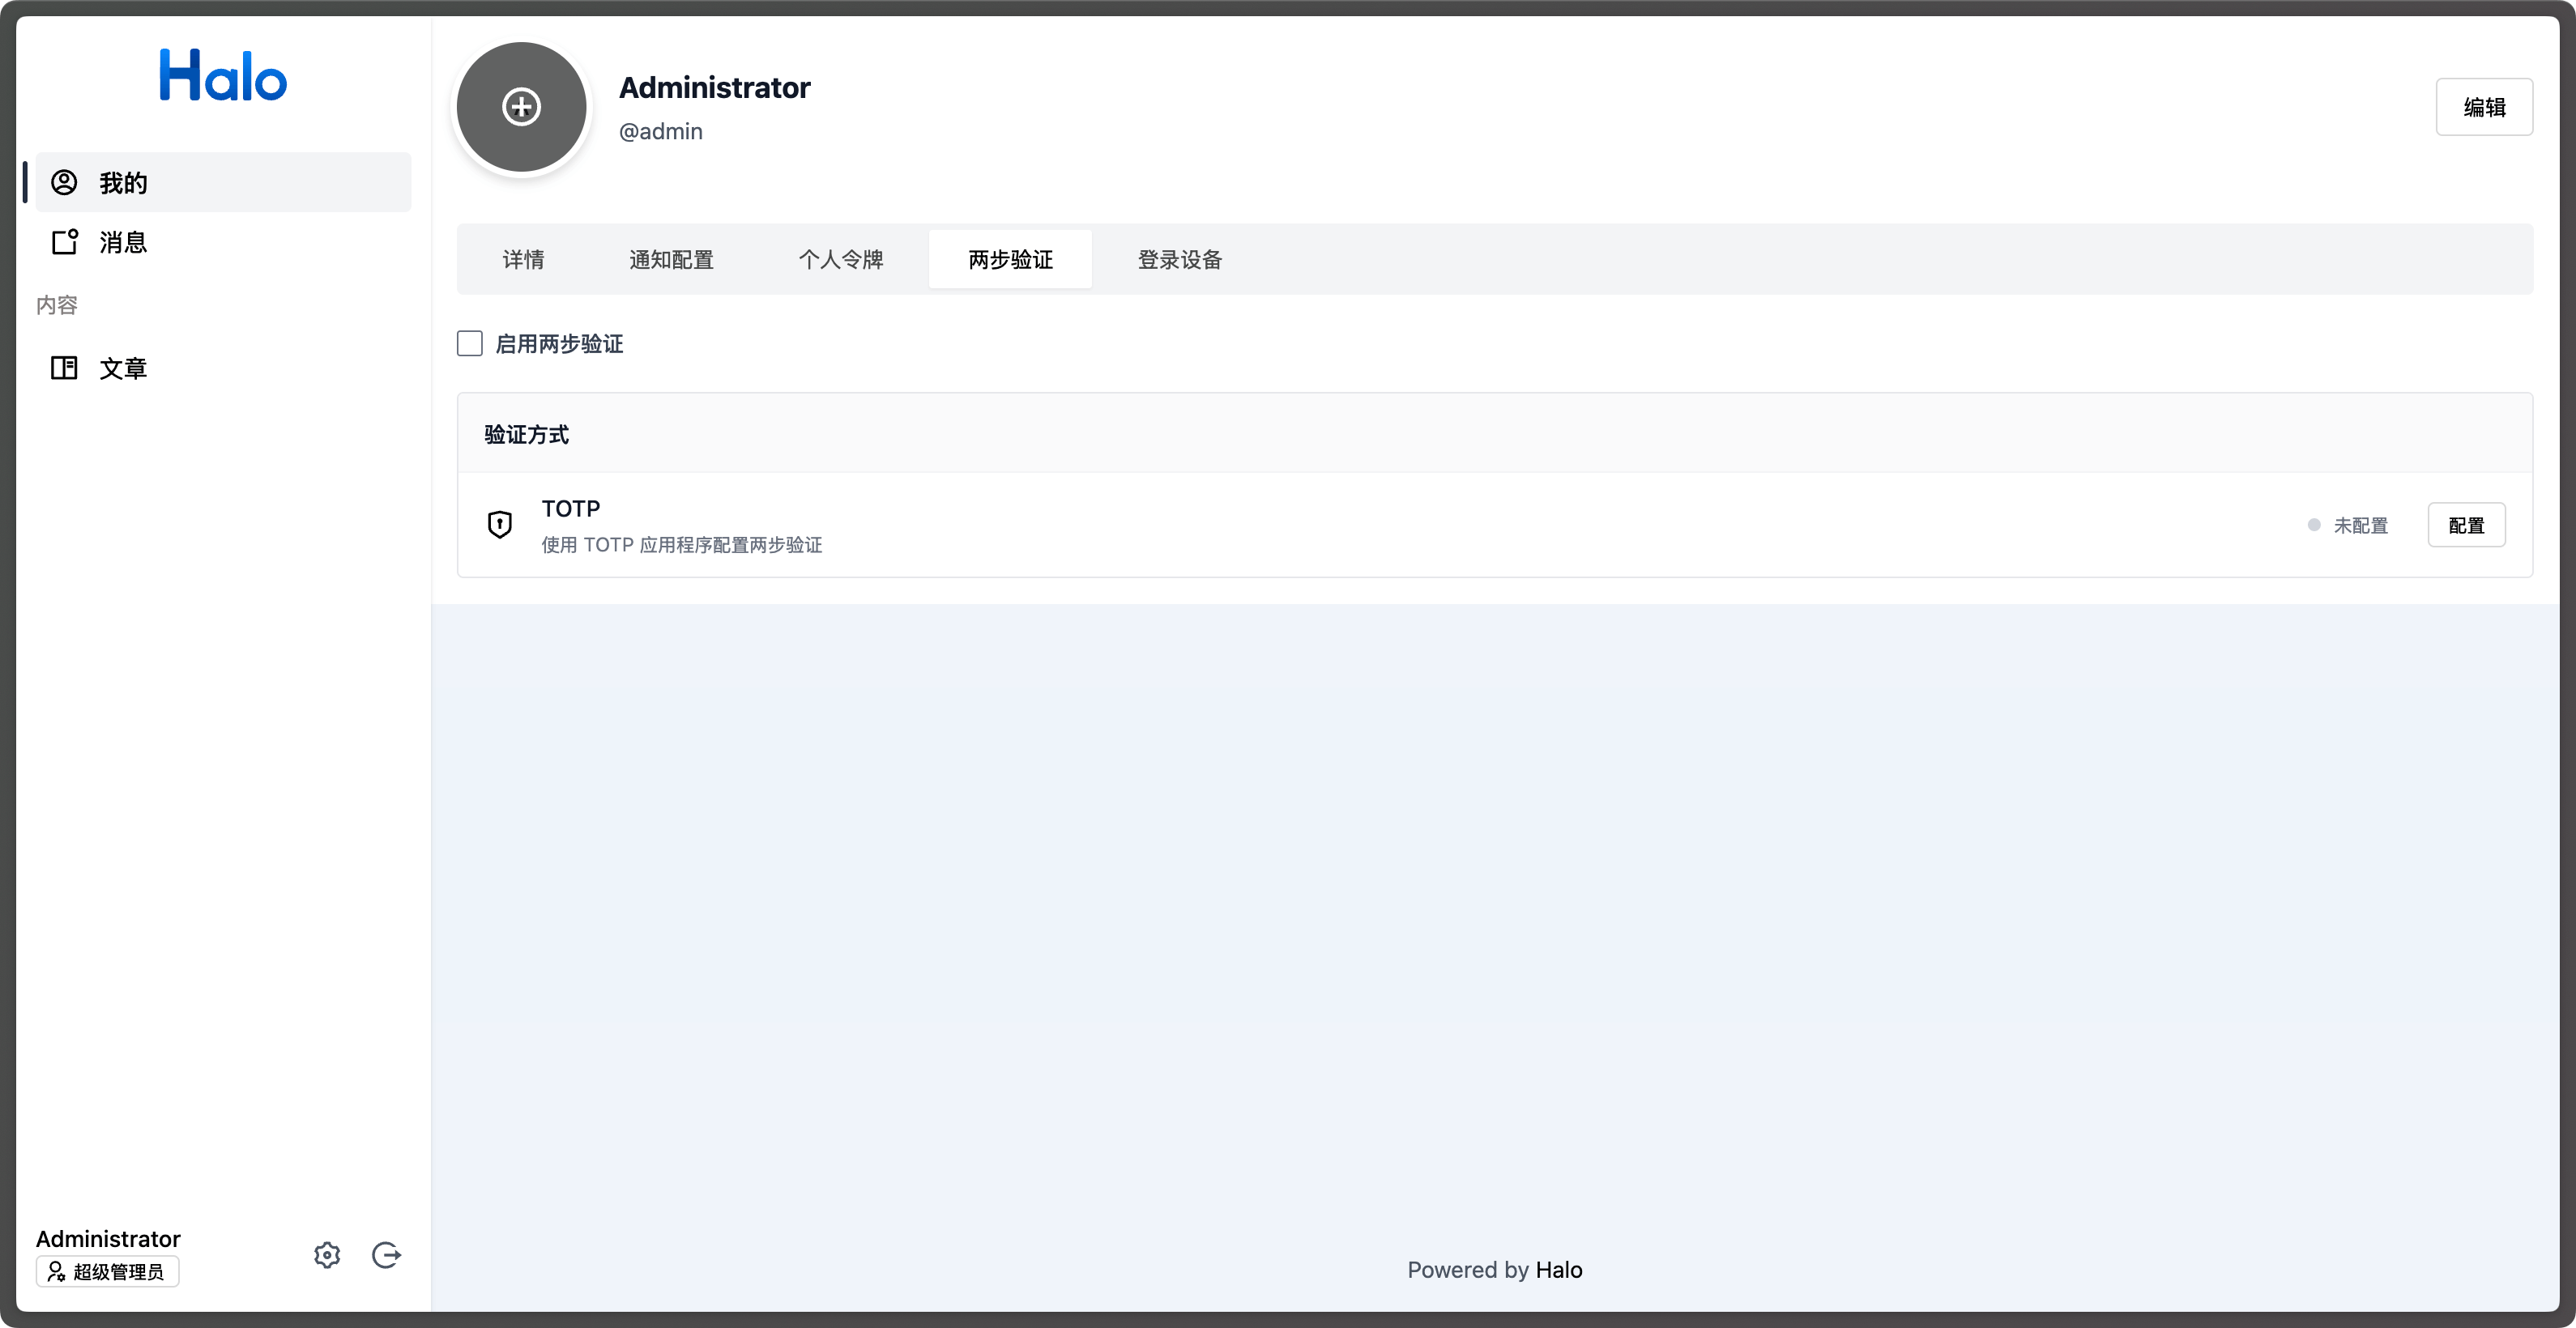Switch to the 详情 tab

pyautogui.click(x=523, y=260)
